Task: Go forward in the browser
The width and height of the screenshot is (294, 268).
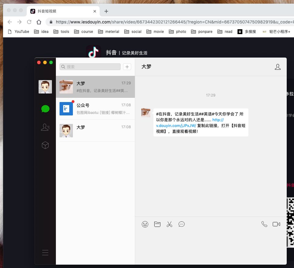Action: click(x=19, y=22)
